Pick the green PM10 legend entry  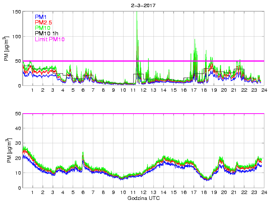[43, 28]
